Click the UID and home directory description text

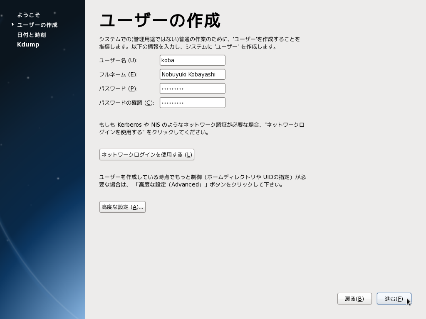(202, 181)
